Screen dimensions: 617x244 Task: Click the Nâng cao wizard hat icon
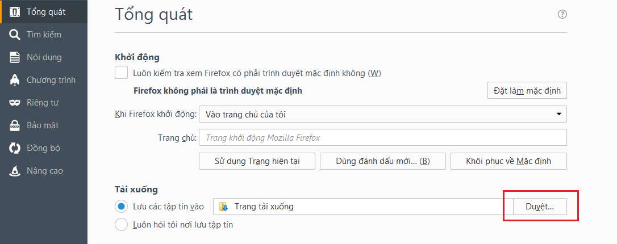[x=15, y=171]
